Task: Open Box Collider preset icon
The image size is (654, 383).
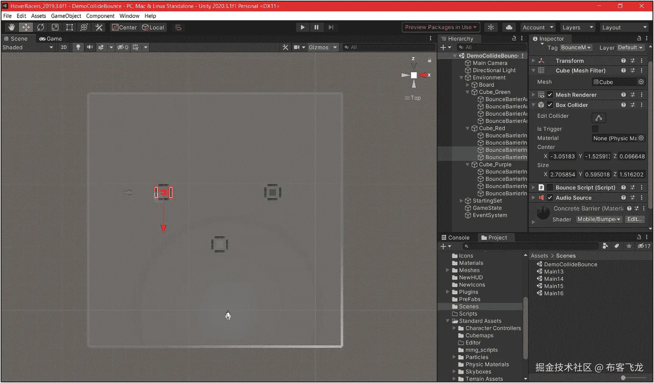Action: point(632,105)
